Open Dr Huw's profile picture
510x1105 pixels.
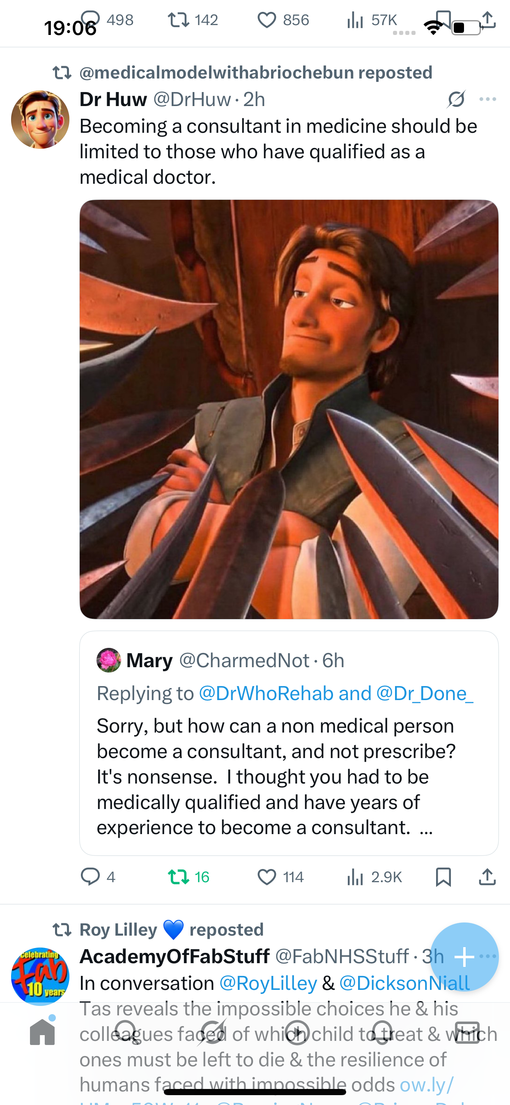pos(40,120)
